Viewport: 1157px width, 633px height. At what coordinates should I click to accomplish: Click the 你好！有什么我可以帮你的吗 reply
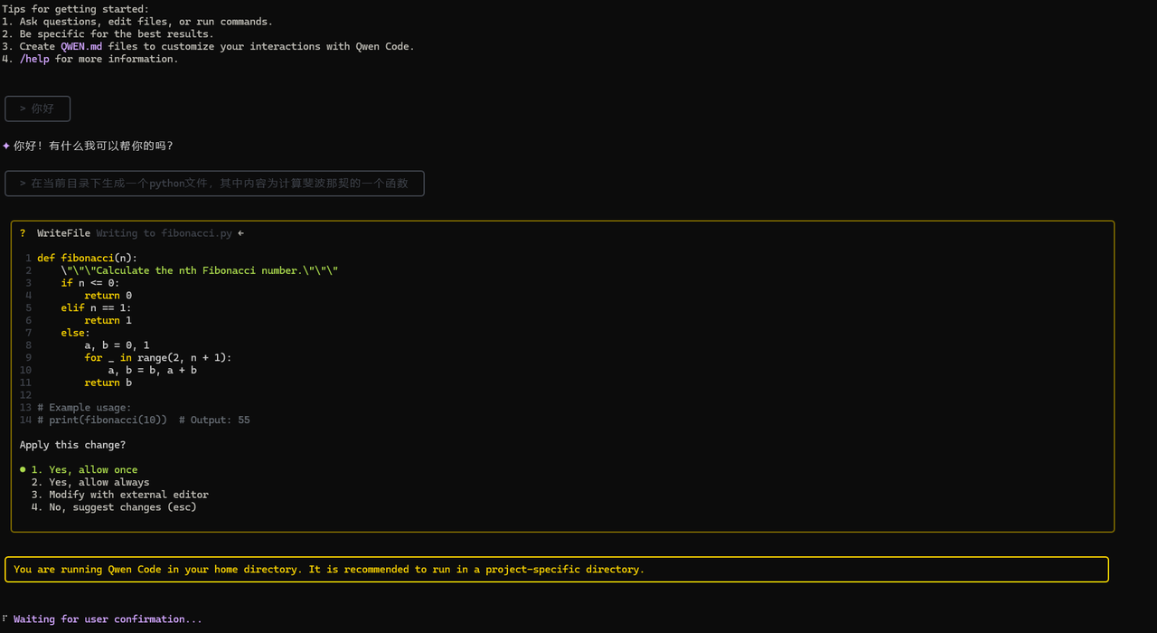tap(93, 146)
